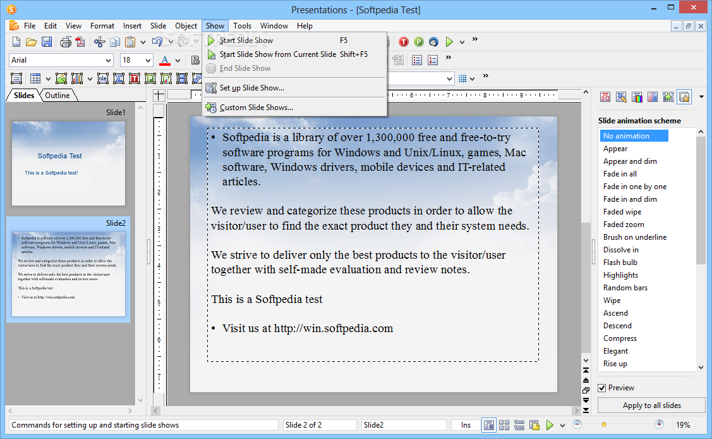
Task: Launch TextMaker with the red round T icon
Action: point(403,42)
